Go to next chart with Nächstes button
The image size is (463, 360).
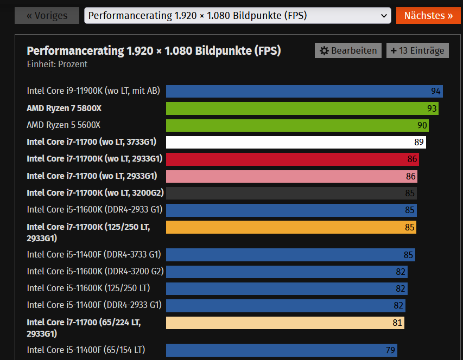428,15
